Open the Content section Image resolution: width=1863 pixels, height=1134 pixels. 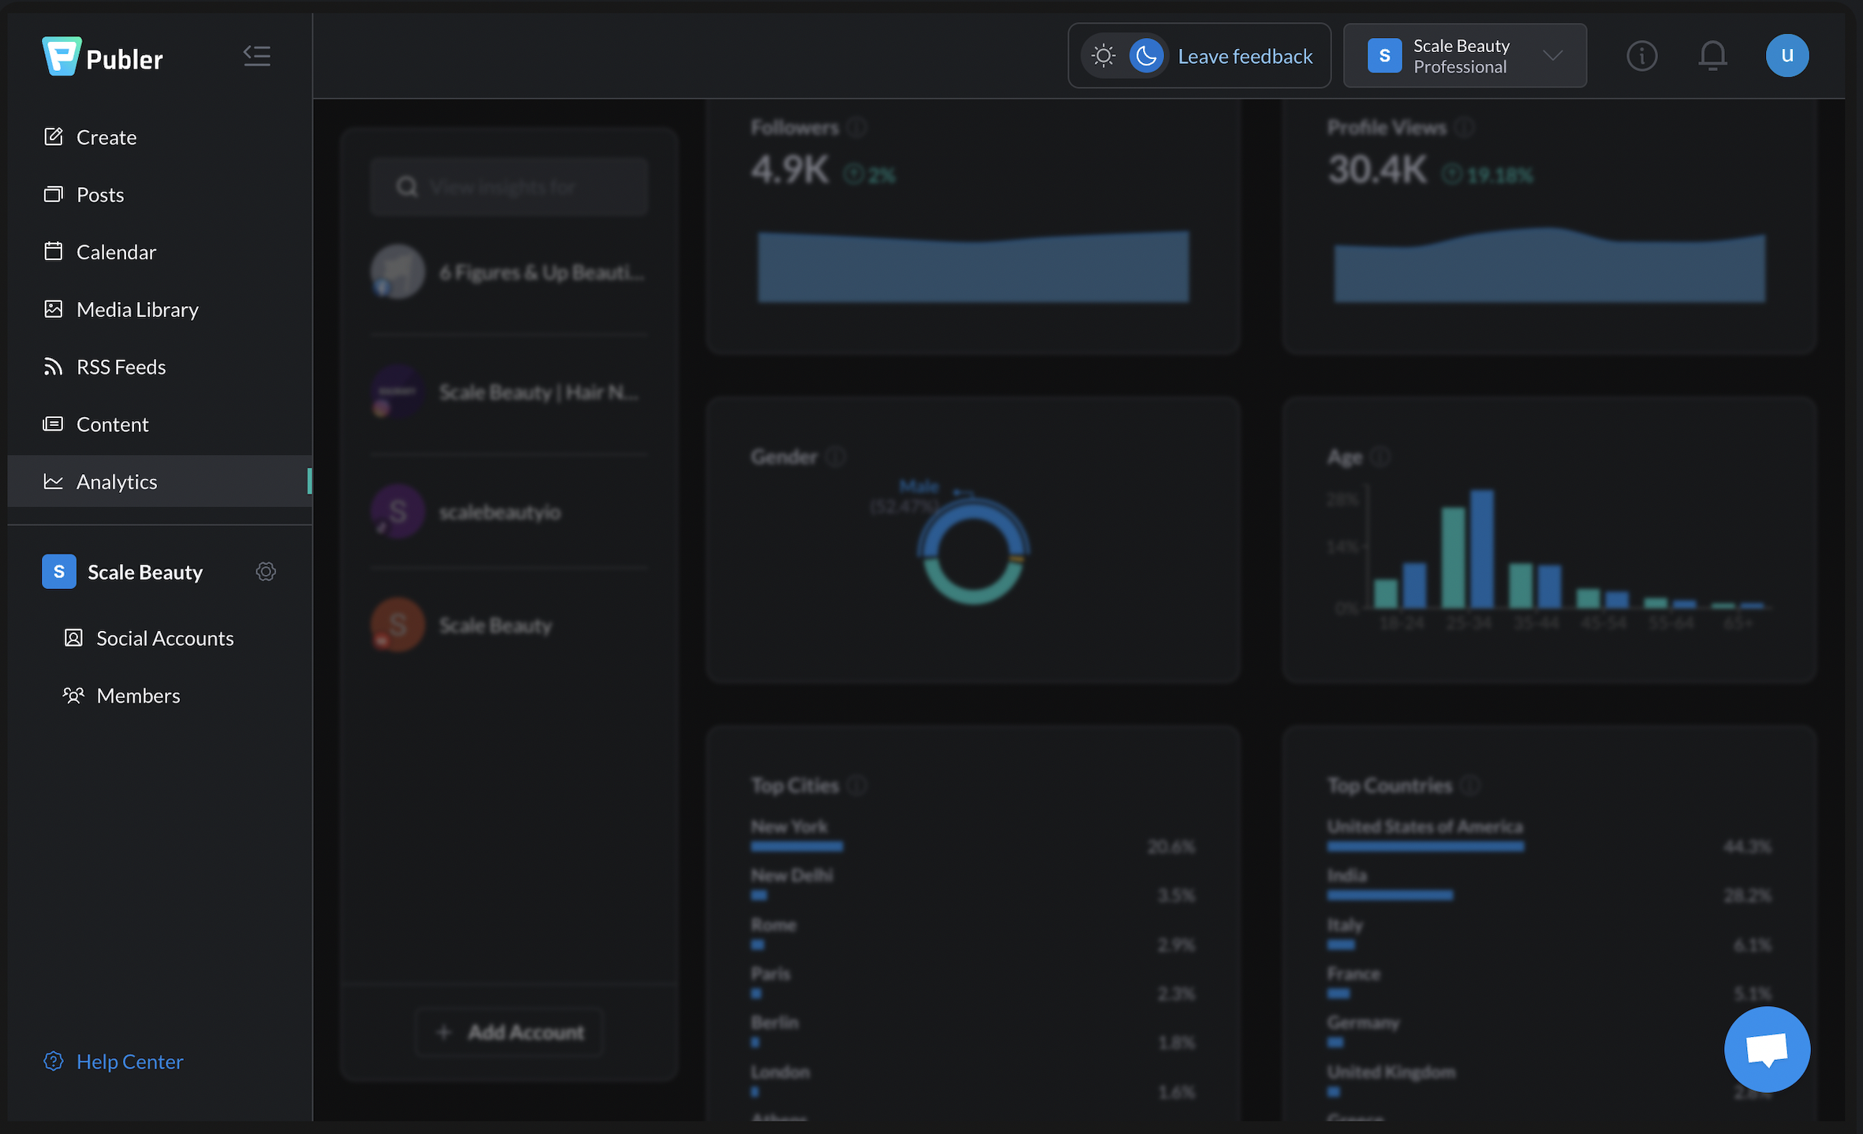(x=160, y=424)
